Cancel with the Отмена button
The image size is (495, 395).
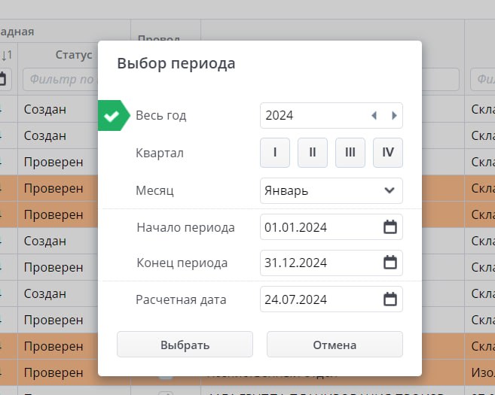[x=335, y=345]
